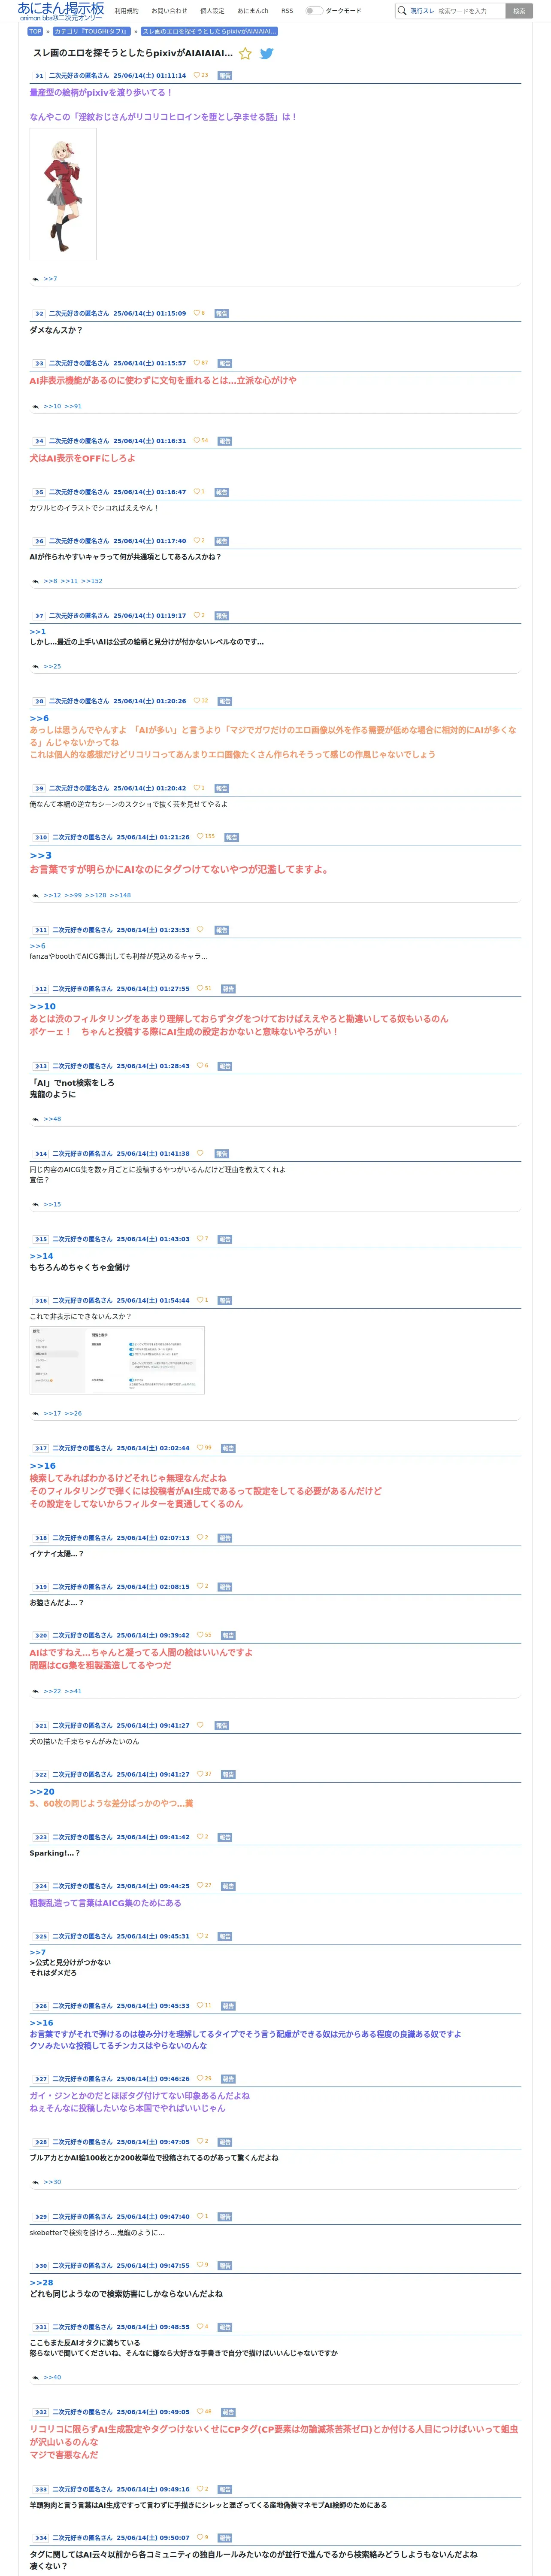The width and height of the screenshot is (551, 2576).
Task: Like post 6 with heart icon
Action: 197,541
